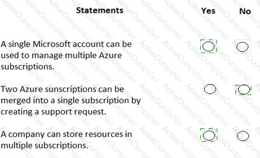Click the line "A company can store resources in"
The image size is (260, 158).
[66, 134]
